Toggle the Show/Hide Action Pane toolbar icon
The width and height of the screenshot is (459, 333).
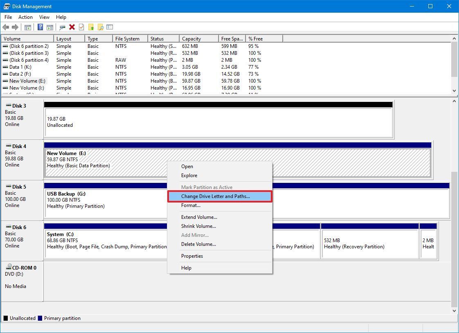point(49,27)
